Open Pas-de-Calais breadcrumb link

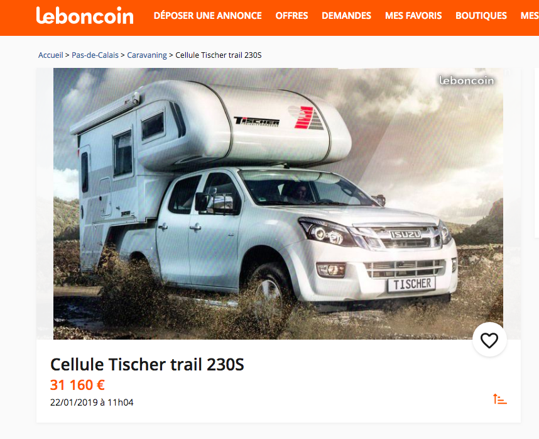tap(95, 55)
